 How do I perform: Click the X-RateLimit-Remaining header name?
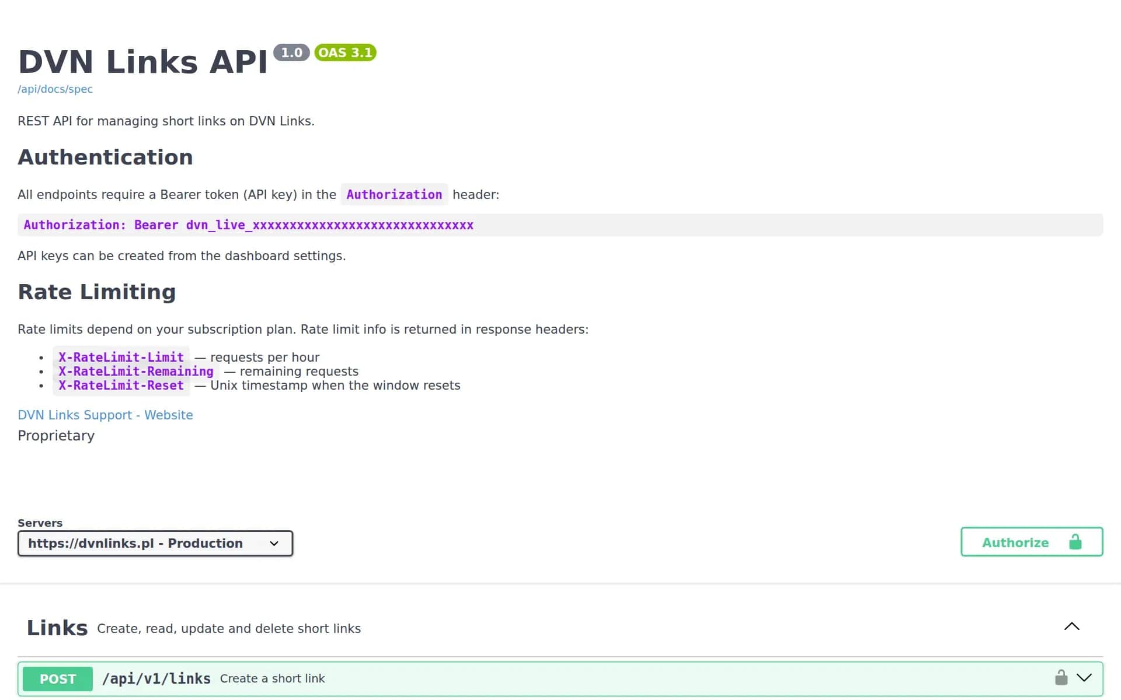(x=136, y=371)
